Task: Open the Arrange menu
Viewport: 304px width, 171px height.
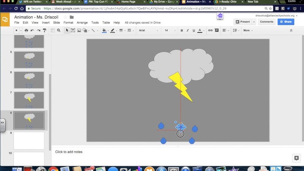Action: tap(82, 23)
